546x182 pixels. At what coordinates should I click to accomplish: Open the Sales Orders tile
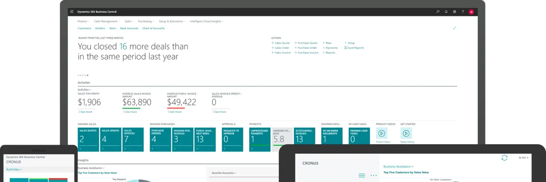(x=110, y=139)
